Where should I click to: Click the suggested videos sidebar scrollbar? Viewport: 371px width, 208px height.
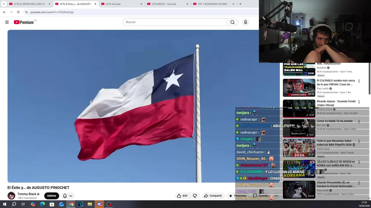[x=370, y=78]
